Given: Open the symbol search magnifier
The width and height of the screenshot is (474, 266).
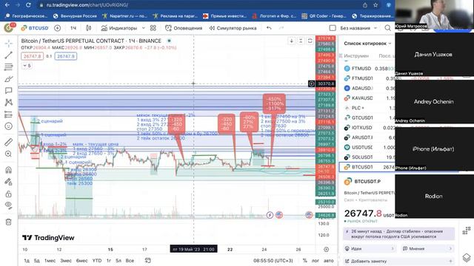Looking at the screenshot, I should 387,28.
